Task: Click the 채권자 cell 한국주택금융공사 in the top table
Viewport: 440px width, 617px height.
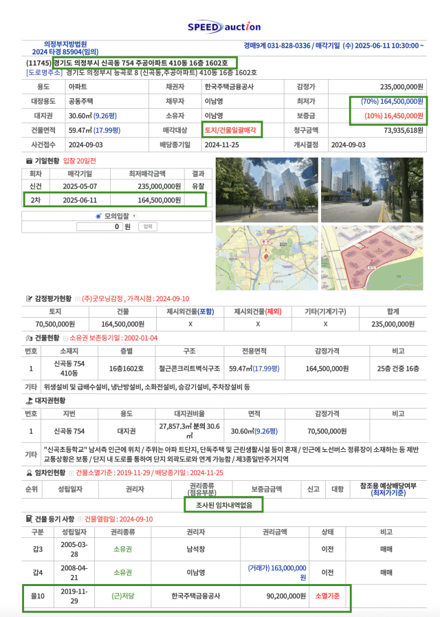Action: [x=229, y=87]
